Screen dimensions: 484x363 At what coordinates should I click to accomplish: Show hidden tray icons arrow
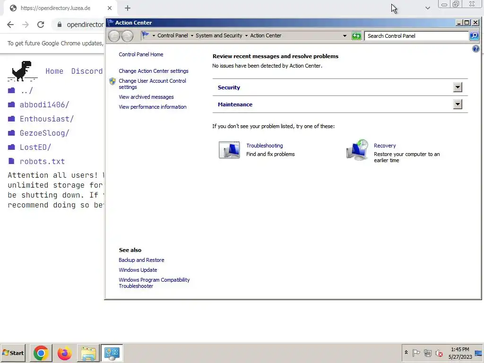click(406, 352)
